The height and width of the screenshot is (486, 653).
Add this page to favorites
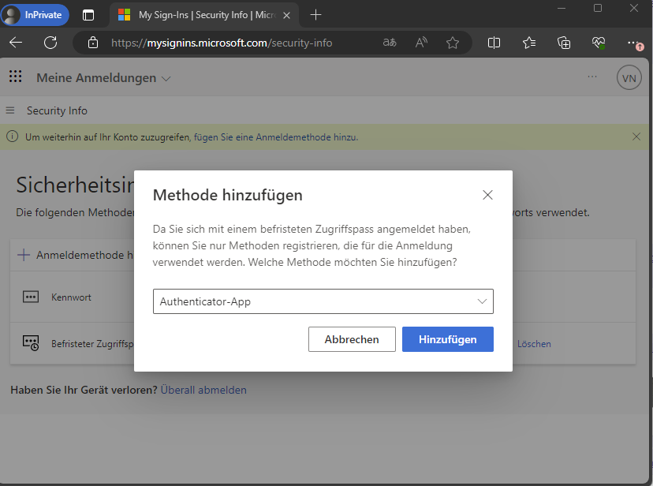tap(453, 43)
